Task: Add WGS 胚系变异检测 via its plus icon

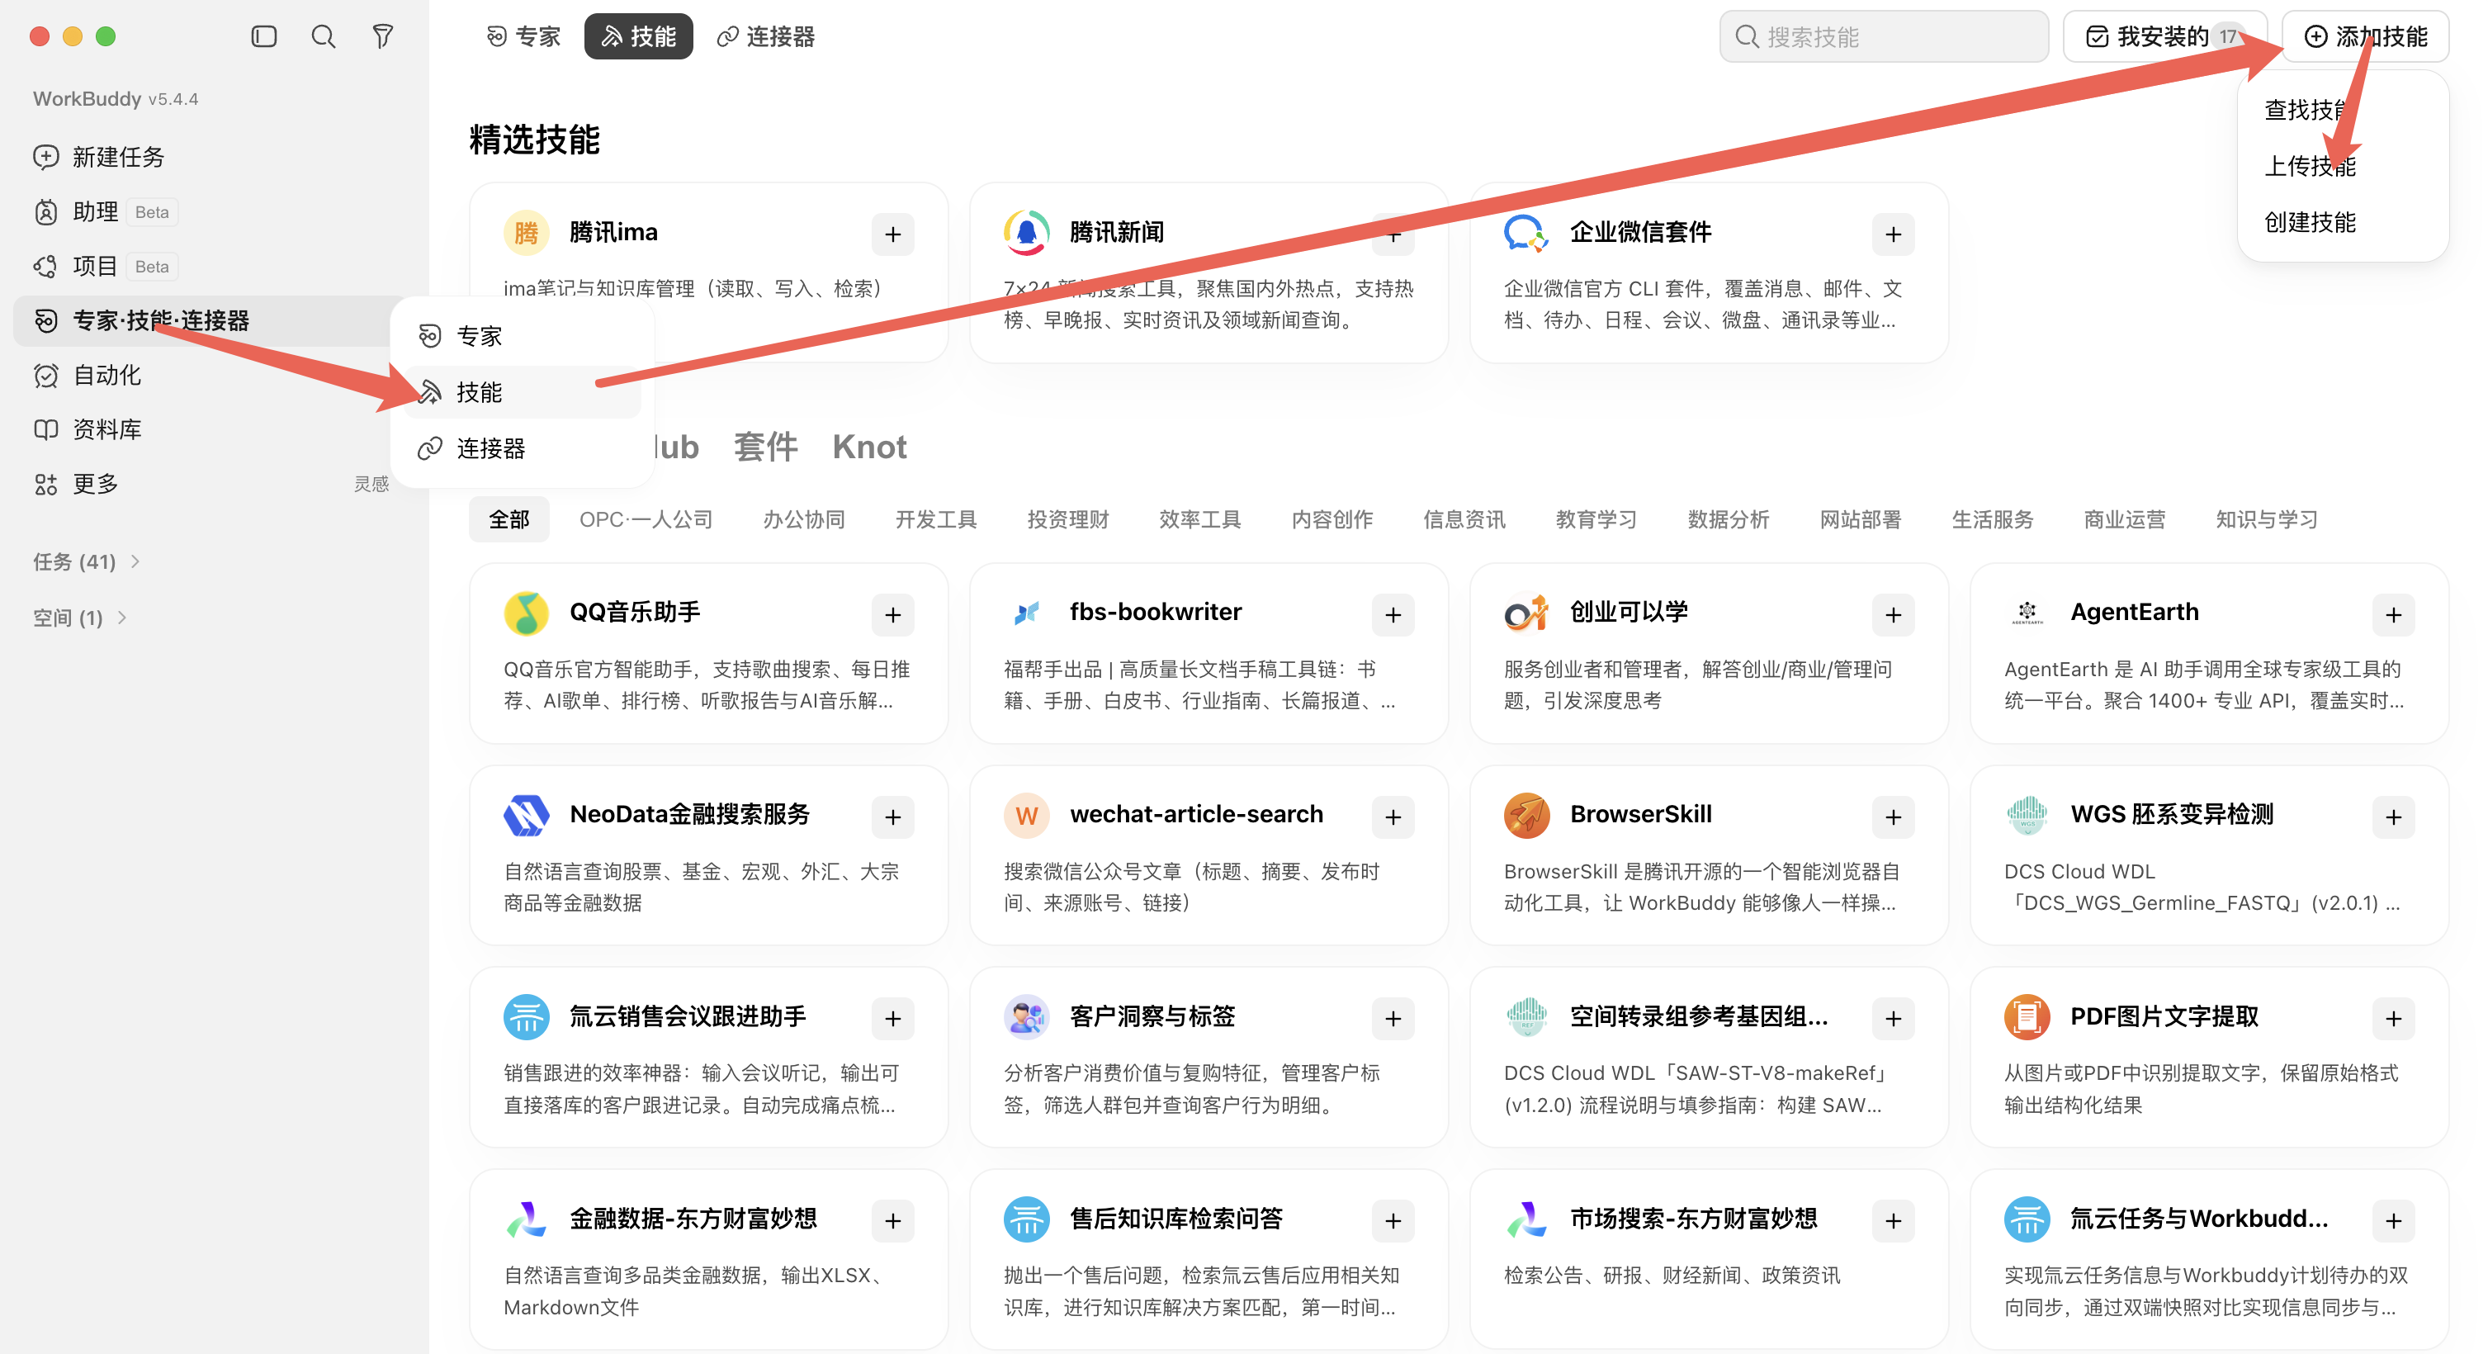Action: (x=2393, y=817)
